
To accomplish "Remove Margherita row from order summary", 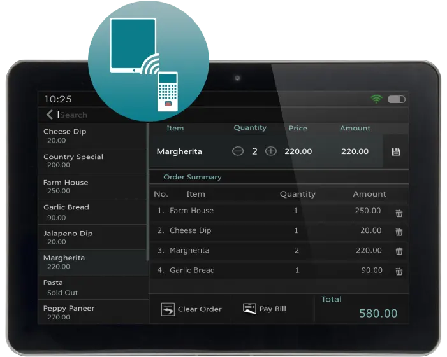I will [399, 251].
